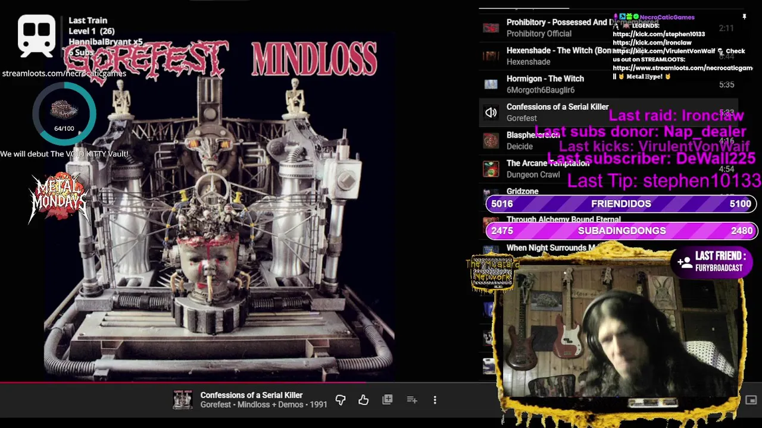Image resolution: width=762 pixels, height=428 pixels.
Task: Click the HannibalBryant x5 hype train text
Action: (105, 42)
